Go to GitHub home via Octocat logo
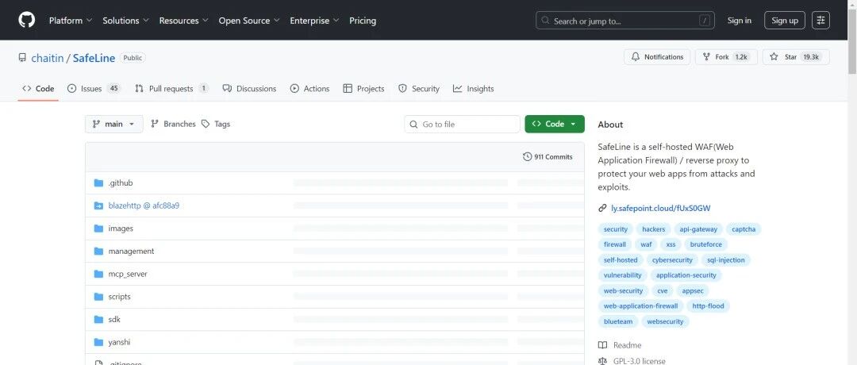The width and height of the screenshot is (857, 365). coord(26,20)
